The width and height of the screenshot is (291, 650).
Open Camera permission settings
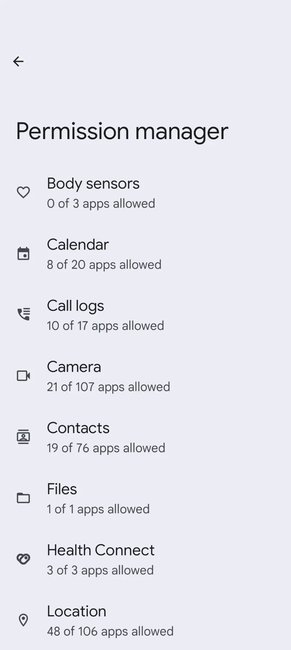tap(74, 367)
